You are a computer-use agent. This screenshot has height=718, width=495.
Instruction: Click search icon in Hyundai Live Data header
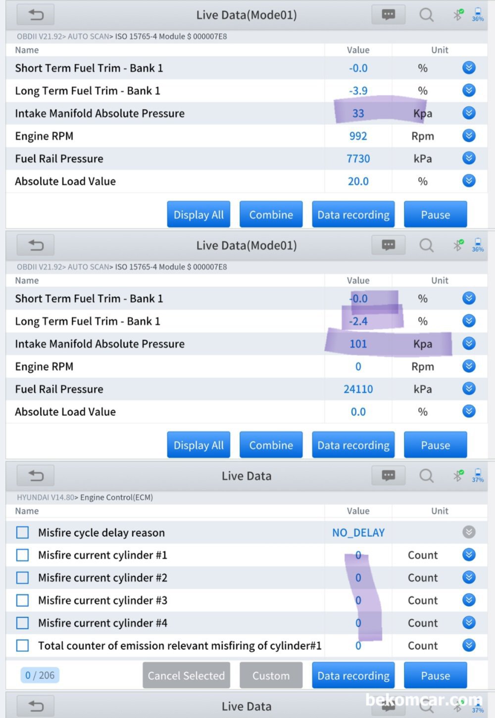click(426, 476)
